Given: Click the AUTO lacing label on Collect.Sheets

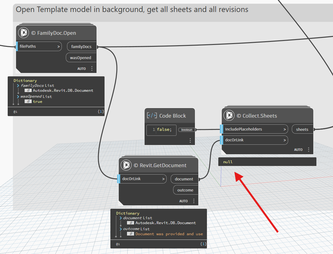Looking at the screenshot, I should click(x=298, y=150).
